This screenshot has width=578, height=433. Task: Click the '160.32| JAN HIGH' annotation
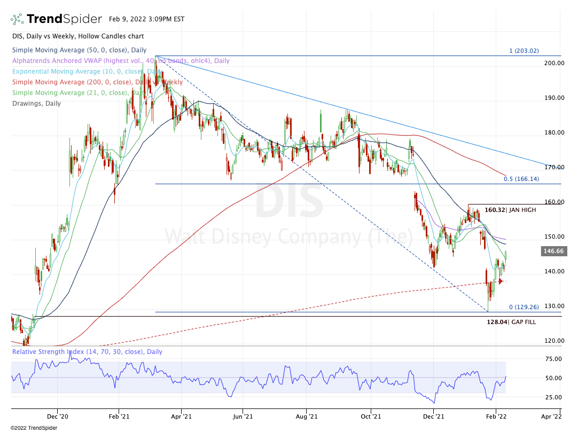point(510,210)
